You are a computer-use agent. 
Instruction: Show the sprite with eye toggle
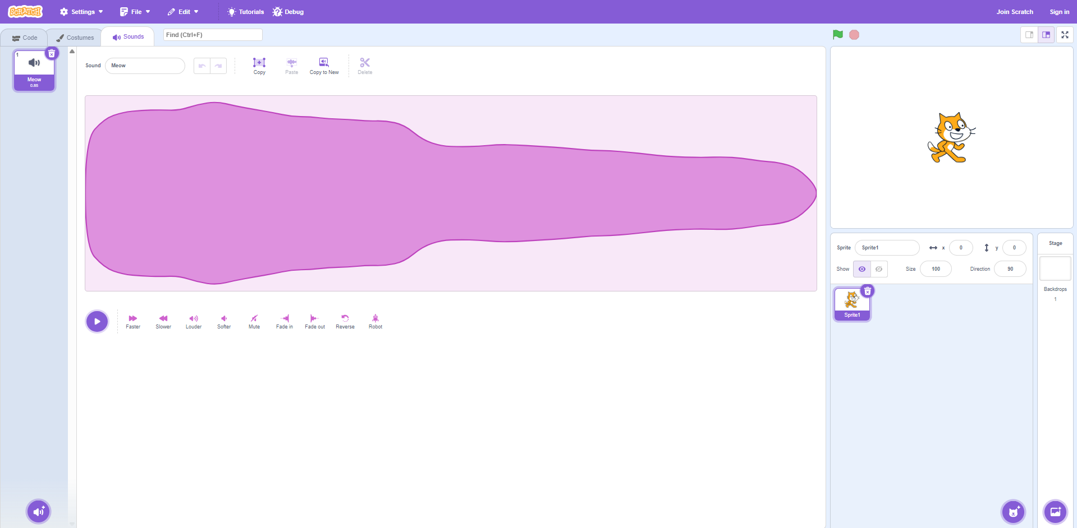862,269
